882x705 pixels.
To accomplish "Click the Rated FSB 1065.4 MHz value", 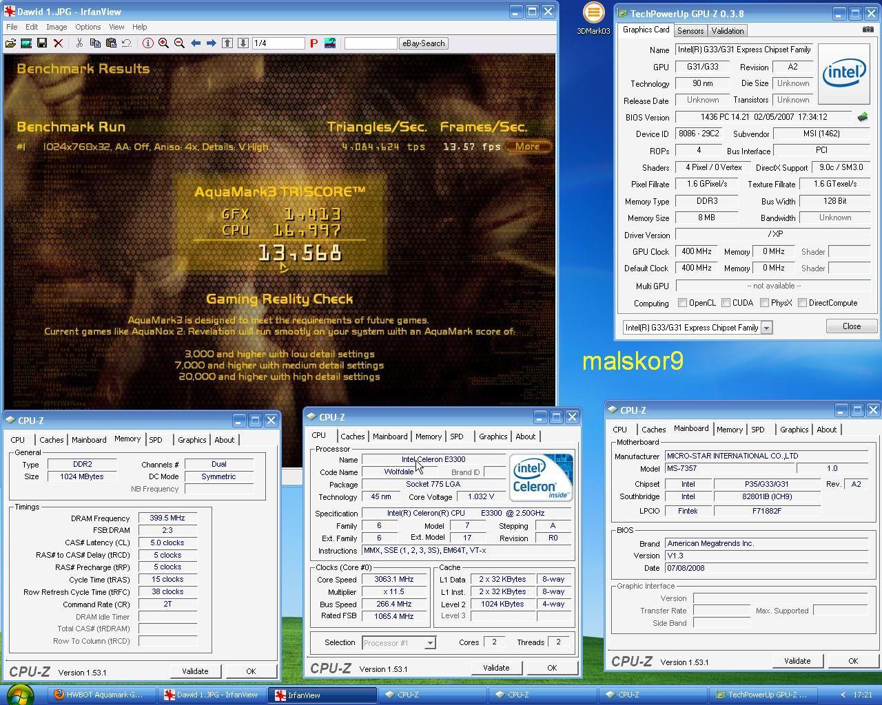I will 394,616.
